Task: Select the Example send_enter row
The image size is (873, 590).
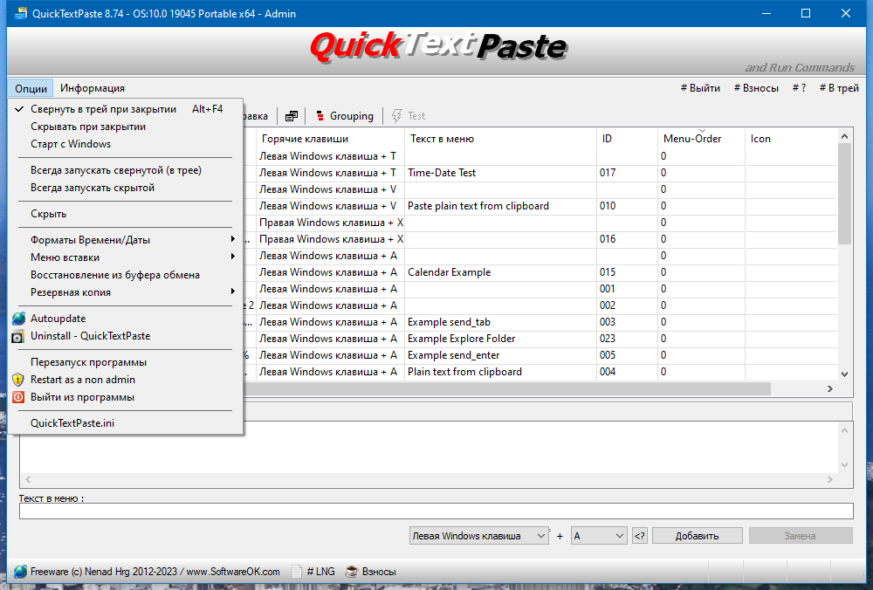Action: [x=540, y=355]
